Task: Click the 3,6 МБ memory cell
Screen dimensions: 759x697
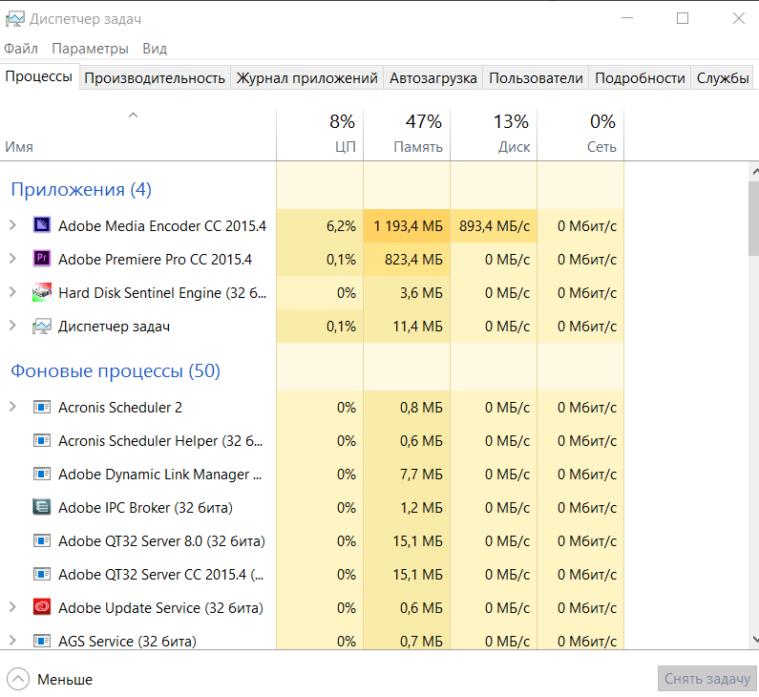Action: point(407,293)
